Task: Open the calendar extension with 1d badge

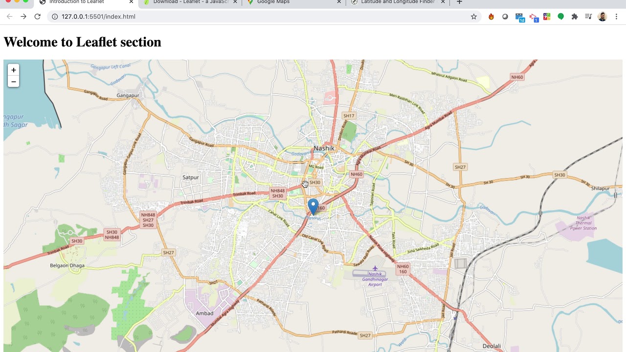Action: click(x=520, y=17)
